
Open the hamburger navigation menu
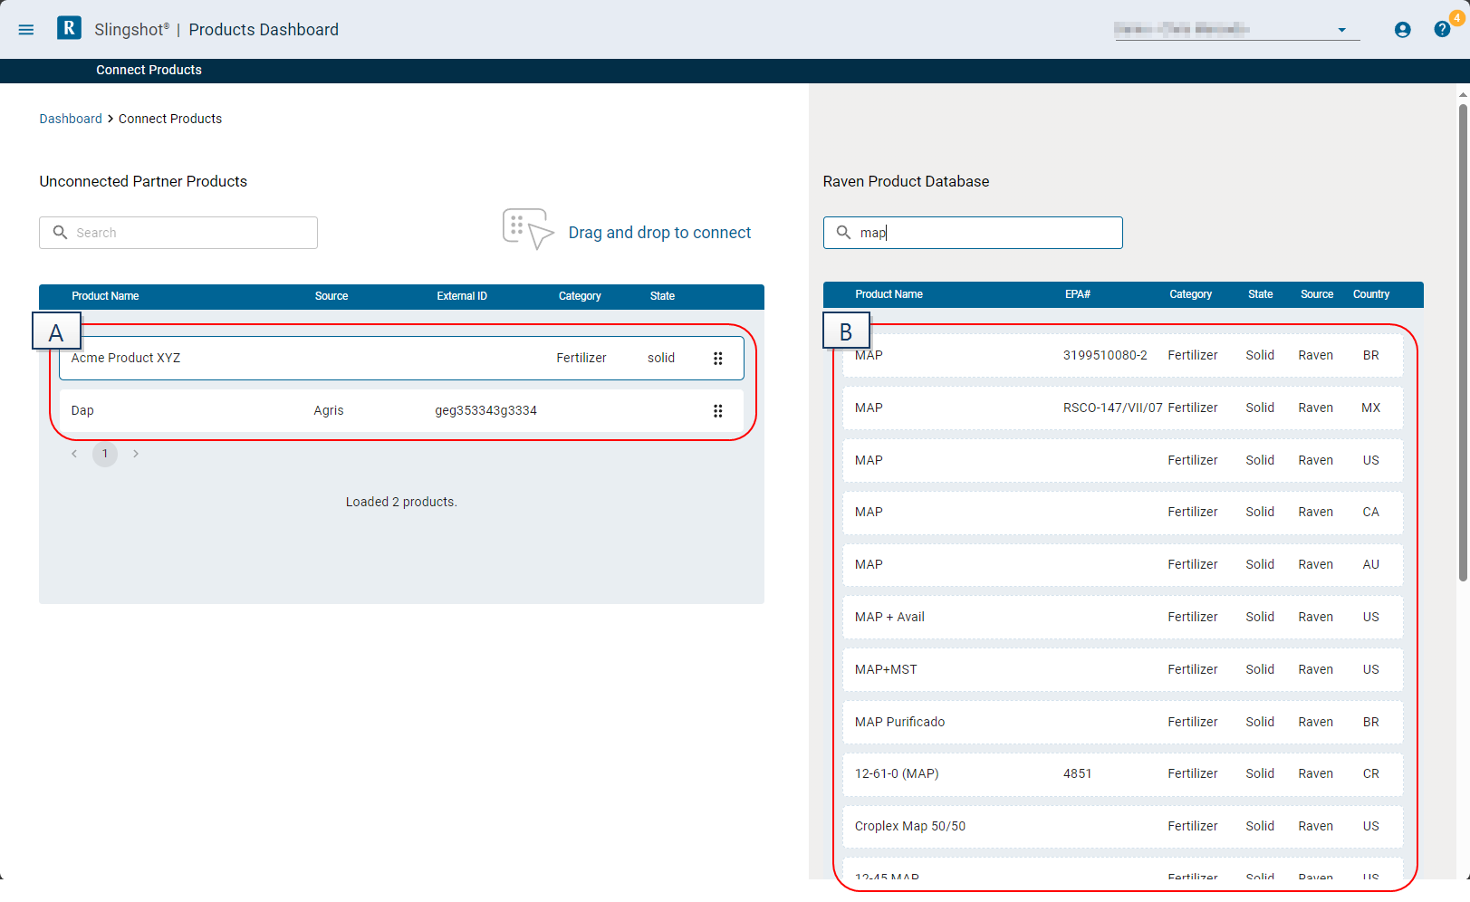click(x=26, y=30)
